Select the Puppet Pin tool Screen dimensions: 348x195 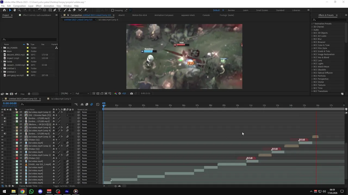point(86,10)
